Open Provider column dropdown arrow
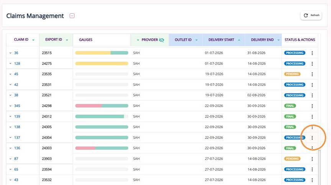 pos(138,40)
